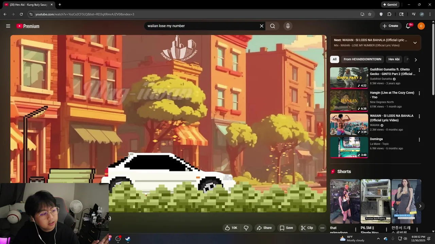This screenshot has width=435, height=244.
Task: Open a new browser tab
Action: 60,5
